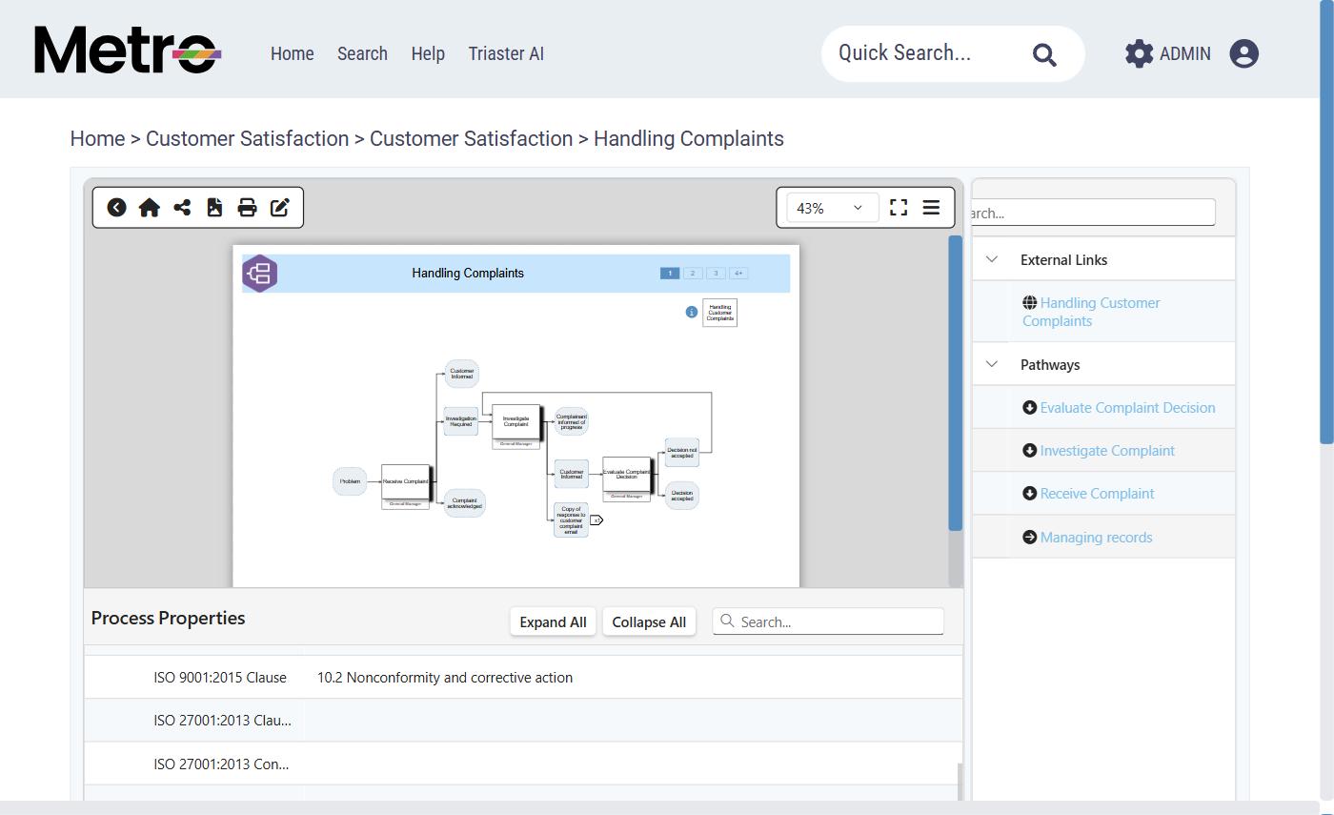The height and width of the screenshot is (815, 1334).
Task: Click the ISO 9001:2015 Clause row label
Action: tap(220, 678)
